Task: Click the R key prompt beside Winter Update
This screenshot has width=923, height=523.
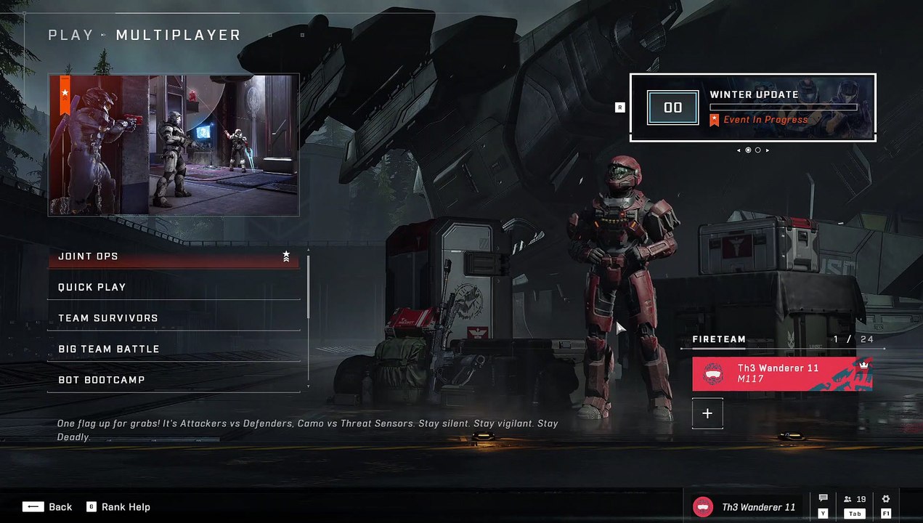Action: pos(619,108)
